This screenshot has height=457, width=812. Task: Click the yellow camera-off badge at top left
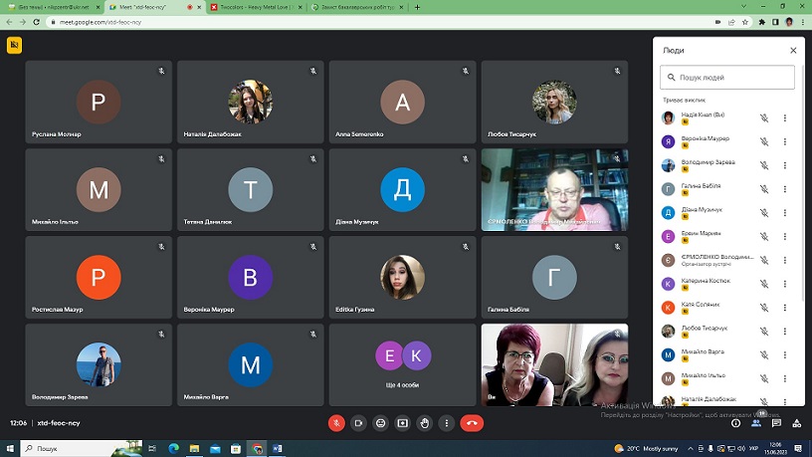coord(15,45)
